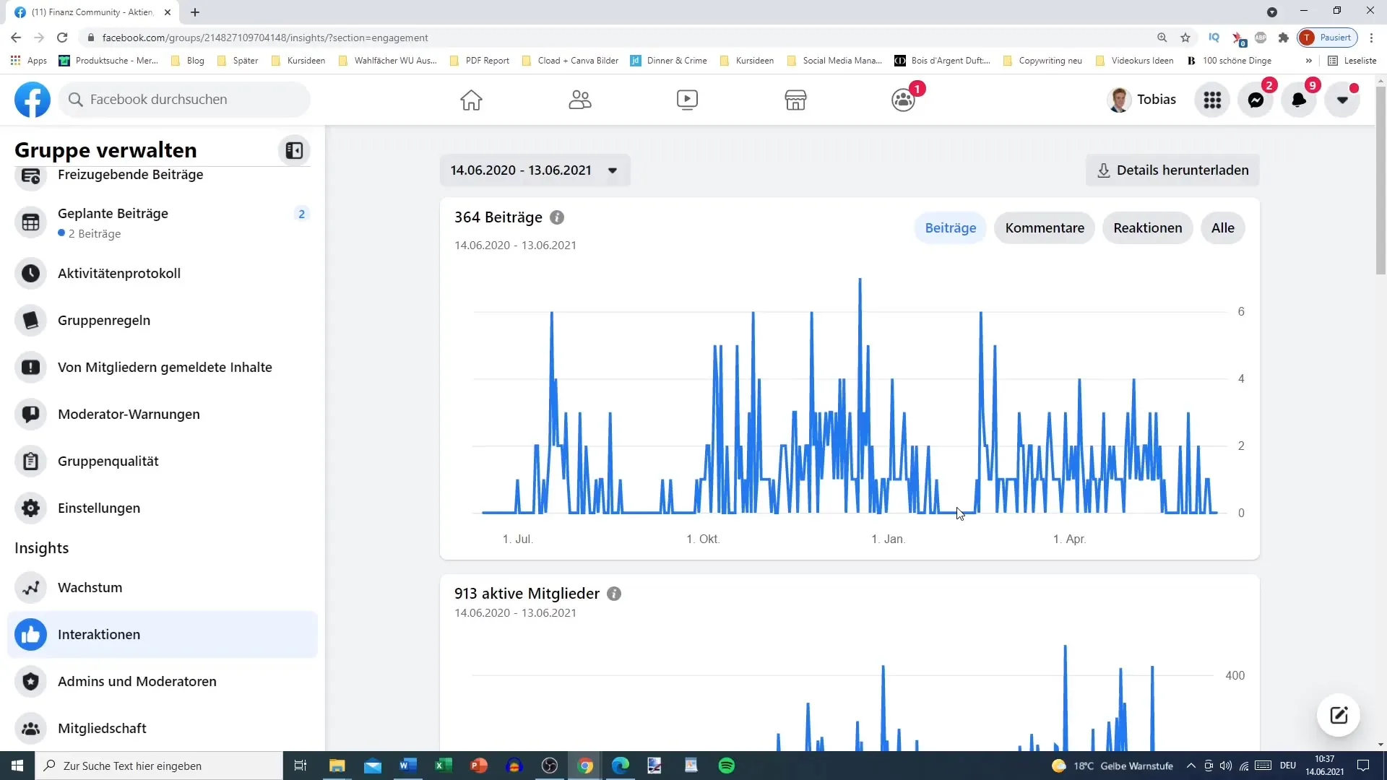Click the Aktivitätenprotokoll icon

click(x=32, y=272)
